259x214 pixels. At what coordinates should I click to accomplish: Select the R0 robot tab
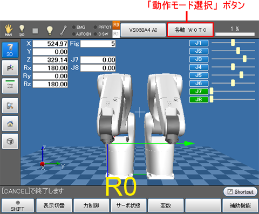pos(116,25)
